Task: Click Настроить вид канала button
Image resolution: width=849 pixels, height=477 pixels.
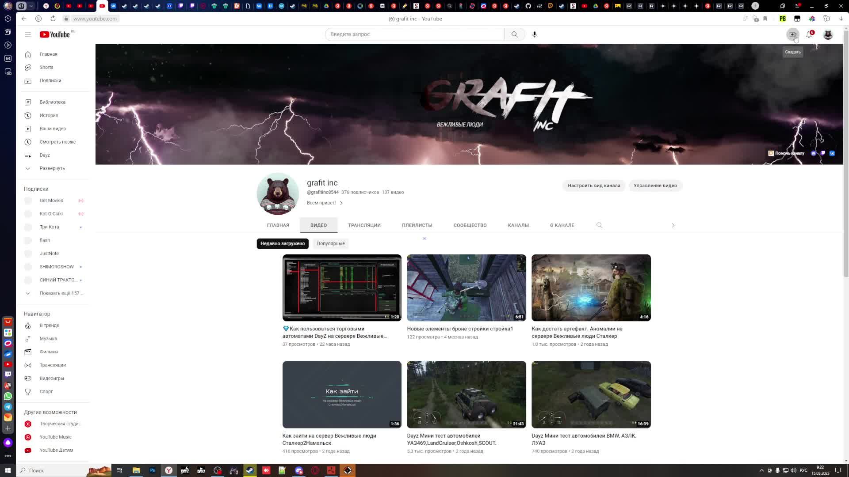Action: [x=593, y=185]
